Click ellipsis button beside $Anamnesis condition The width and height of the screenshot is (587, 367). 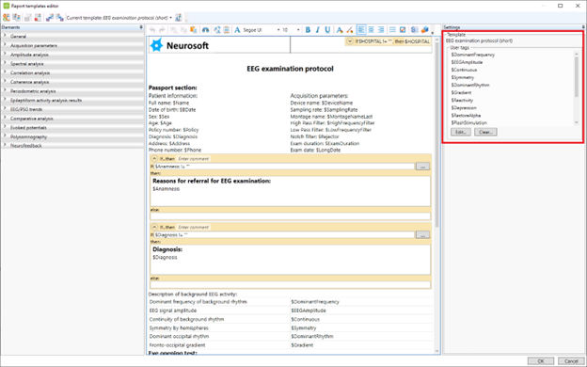(422, 167)
